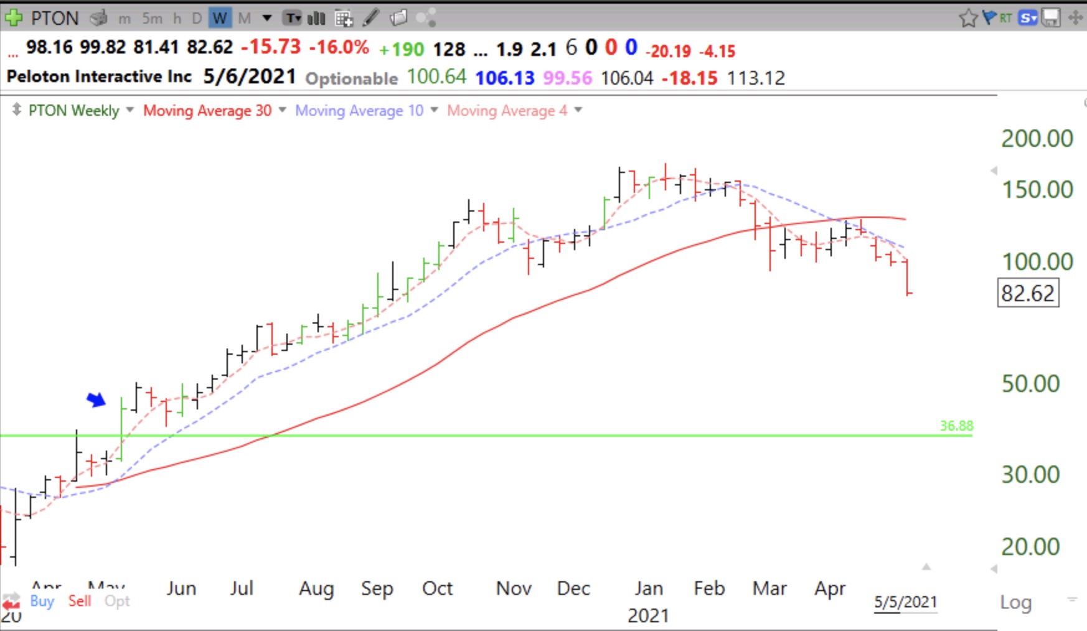Click the red -18.15 value

[689, 78]
